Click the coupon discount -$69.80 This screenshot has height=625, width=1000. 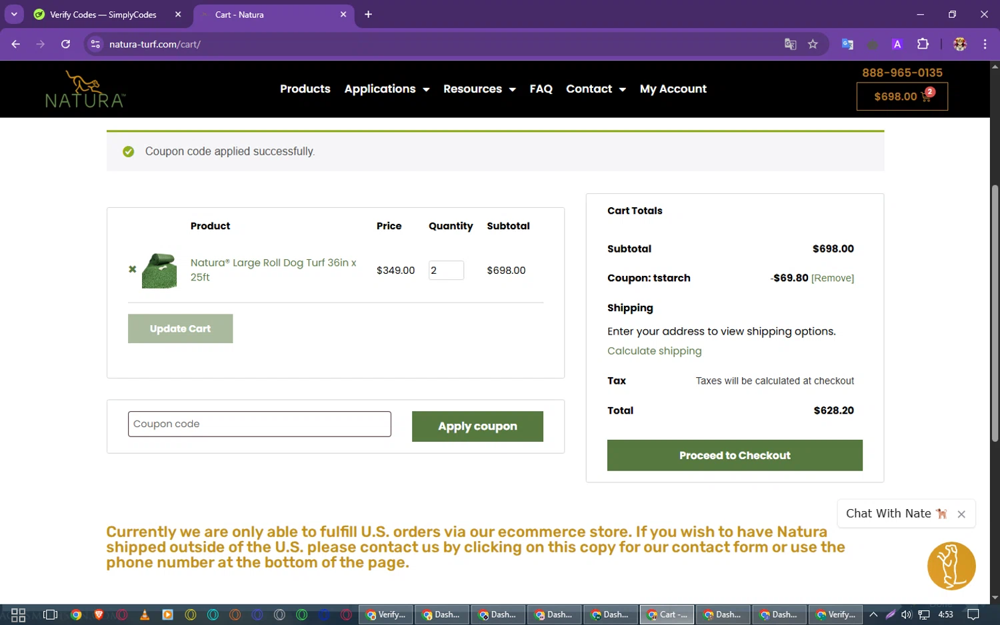(x=789, y=278)
